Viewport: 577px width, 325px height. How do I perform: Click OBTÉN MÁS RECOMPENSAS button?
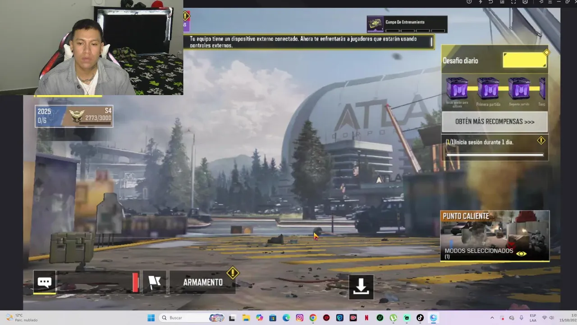click(495, 122)
